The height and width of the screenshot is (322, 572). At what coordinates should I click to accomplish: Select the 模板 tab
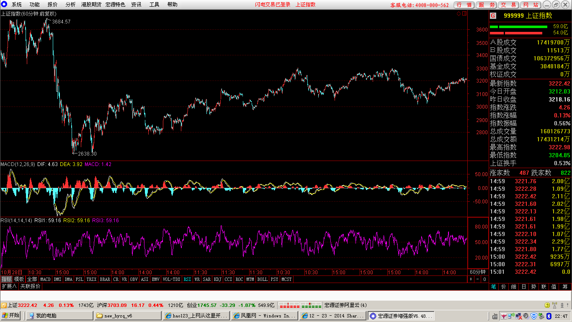point(19,279)
